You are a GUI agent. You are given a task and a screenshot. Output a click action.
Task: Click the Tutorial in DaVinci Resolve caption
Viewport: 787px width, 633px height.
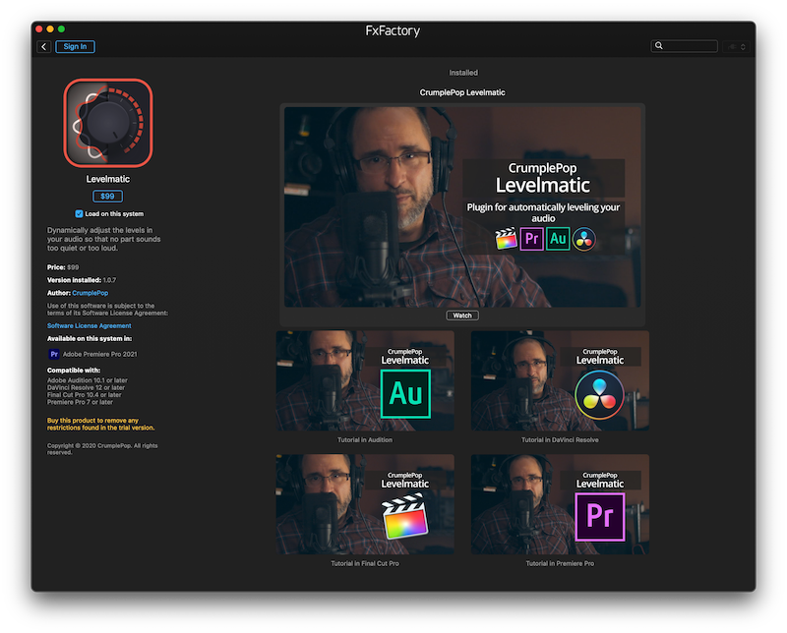click(560, 440)
